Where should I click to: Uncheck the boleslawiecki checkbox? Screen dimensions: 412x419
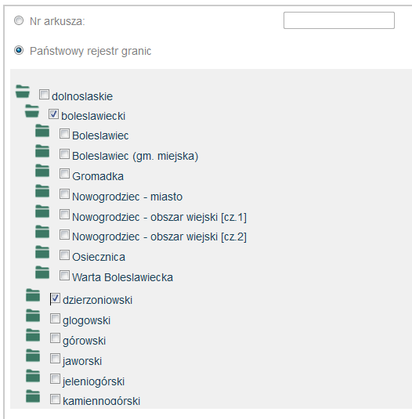[53, 114]
